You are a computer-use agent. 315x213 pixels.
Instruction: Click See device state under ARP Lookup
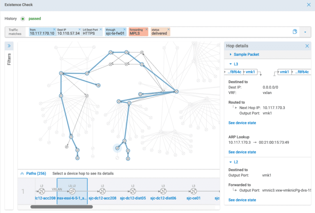pyautogui.click(x=242, y=152)
